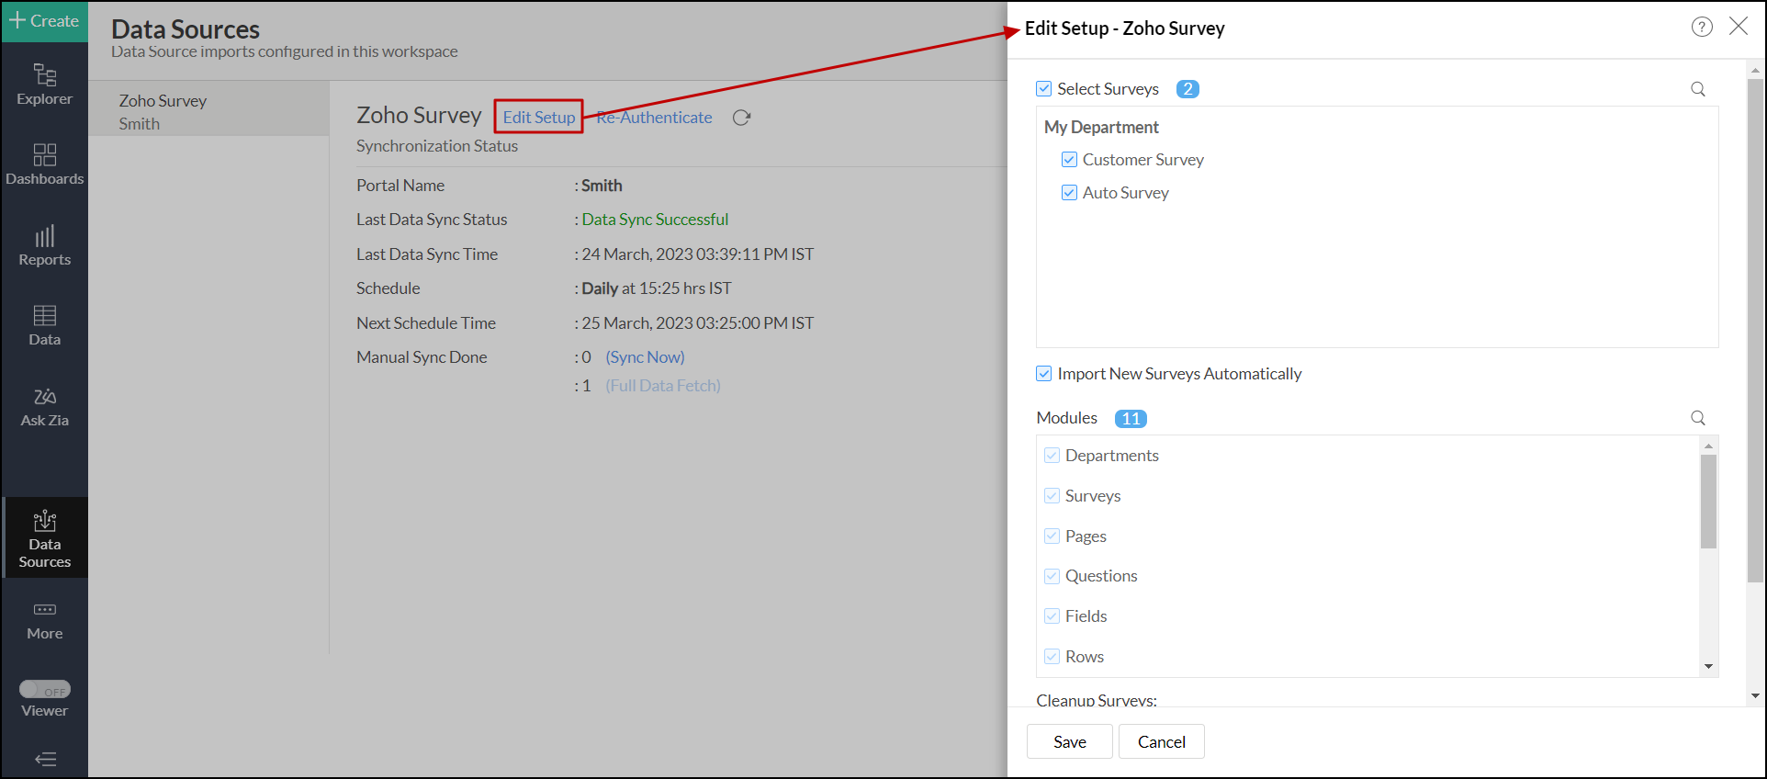Click the Sync Now link

tap(645, 357)
